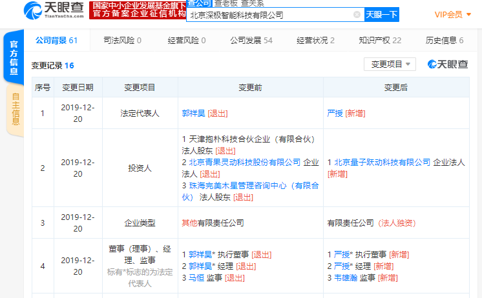
Task: Switch to the 司法风险 tab
Action: 122,40
